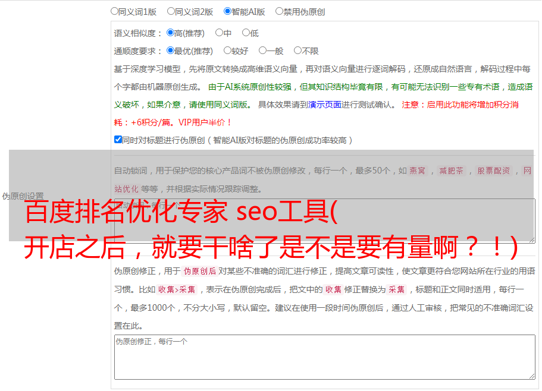Select 禁用伪原创 radio option
This screenshot has width=542, height=391.
[x=279, y=11]
